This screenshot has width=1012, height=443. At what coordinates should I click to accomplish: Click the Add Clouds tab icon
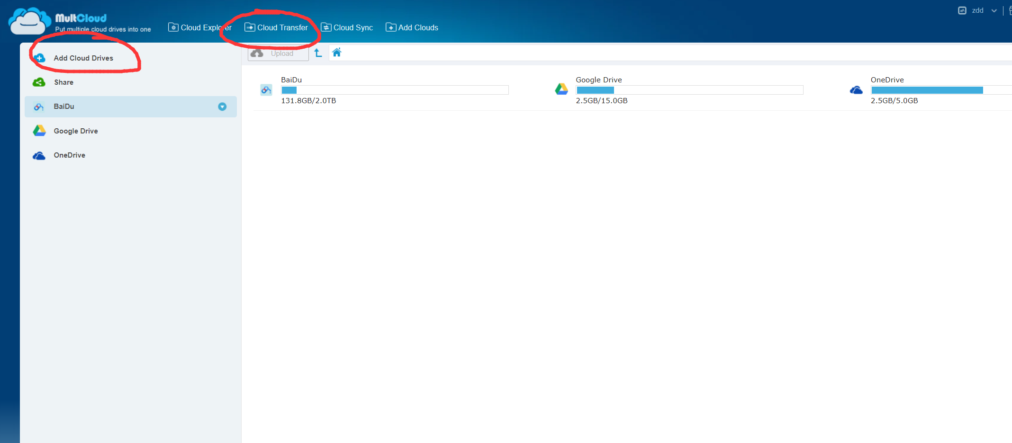(x=391, y=27)
